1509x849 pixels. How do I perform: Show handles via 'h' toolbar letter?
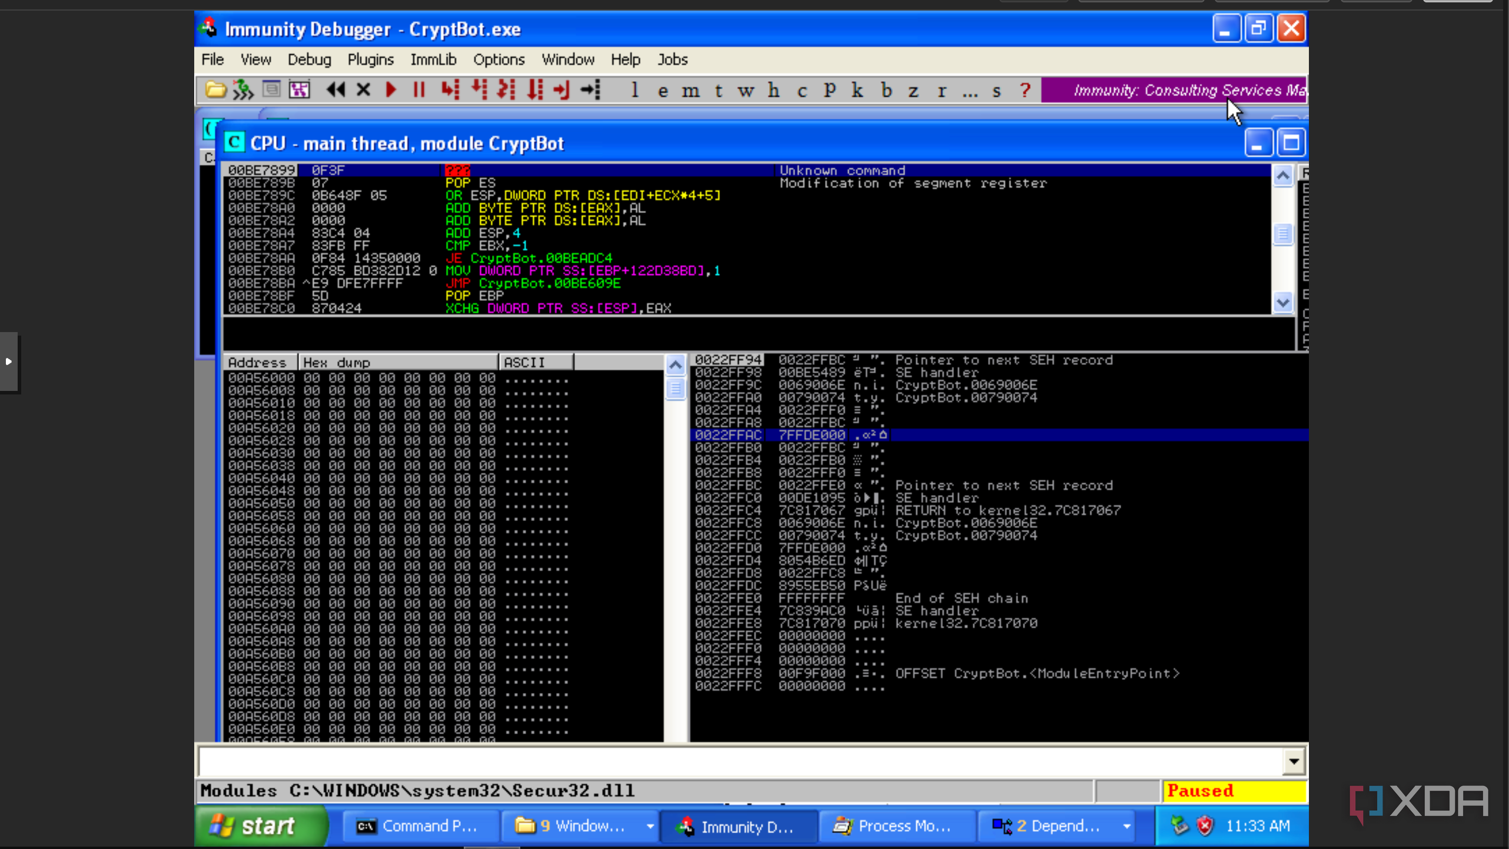click(x=774, y=90)
